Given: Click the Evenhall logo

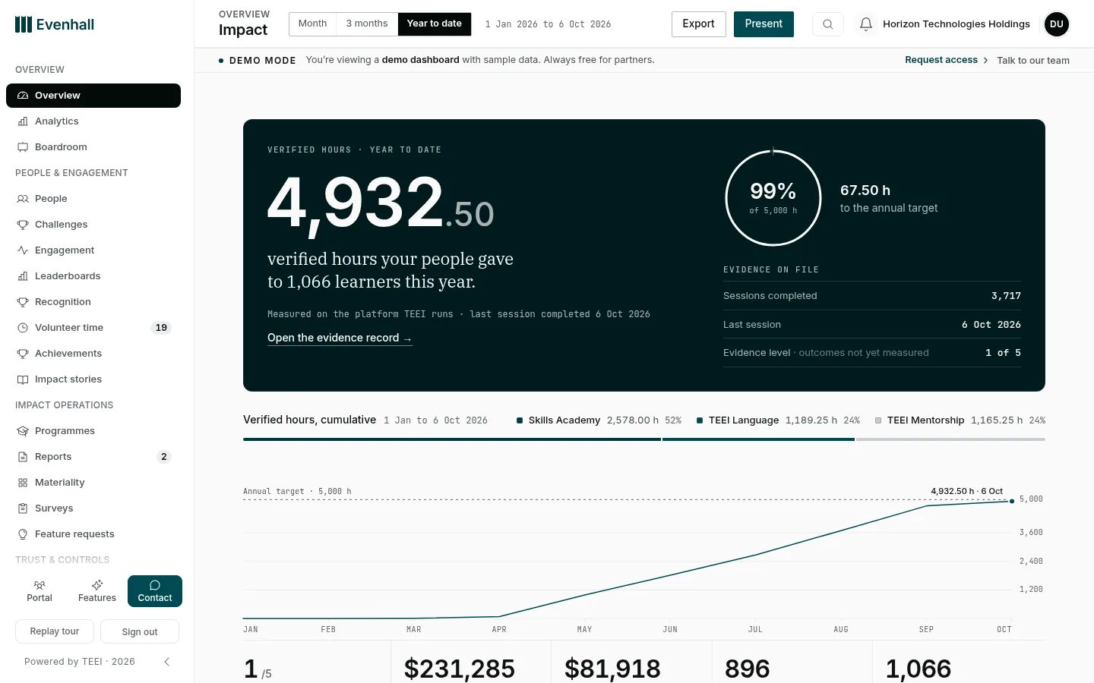Looking at the screenshot, I should [x=55, y=24].
